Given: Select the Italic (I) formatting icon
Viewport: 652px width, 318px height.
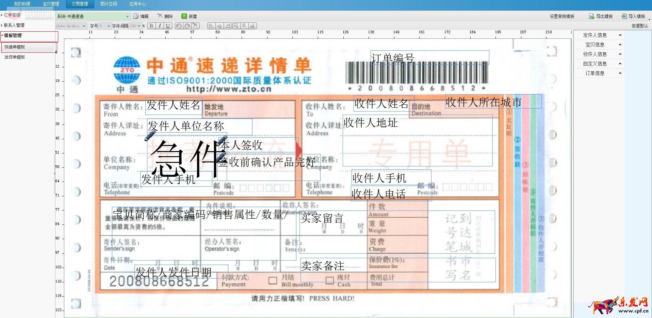Looking at the screenshot, I should [159, 26].
